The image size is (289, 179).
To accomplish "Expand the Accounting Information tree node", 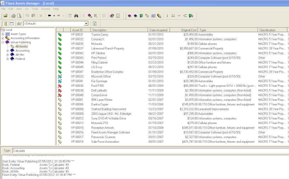I will click(x=2, y=38).
